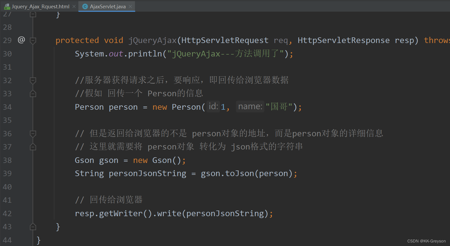Click the @ gutter icon on line 29
The image size is (450, 246).
coord(21,40)
